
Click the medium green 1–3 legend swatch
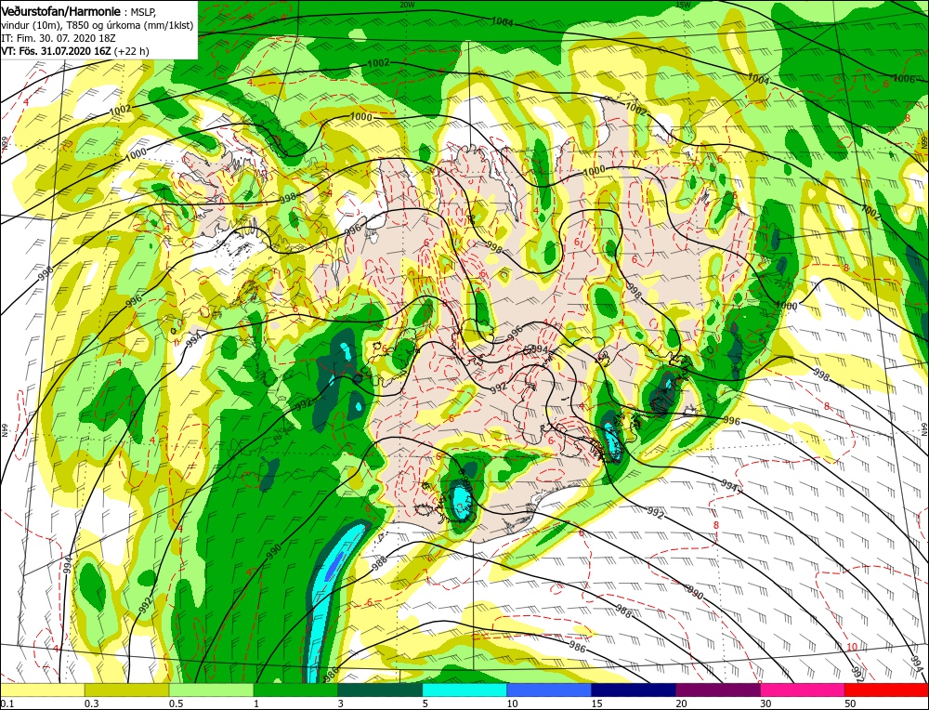tap(295, 690)
